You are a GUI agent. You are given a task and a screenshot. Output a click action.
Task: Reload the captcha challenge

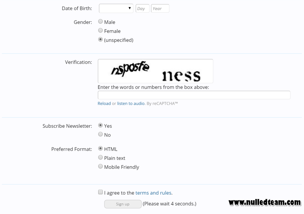click(x=104, y=103)
